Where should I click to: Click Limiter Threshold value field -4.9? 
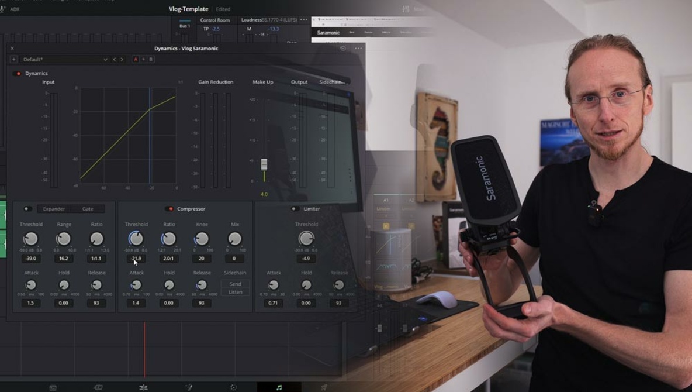tap(306, 259)
